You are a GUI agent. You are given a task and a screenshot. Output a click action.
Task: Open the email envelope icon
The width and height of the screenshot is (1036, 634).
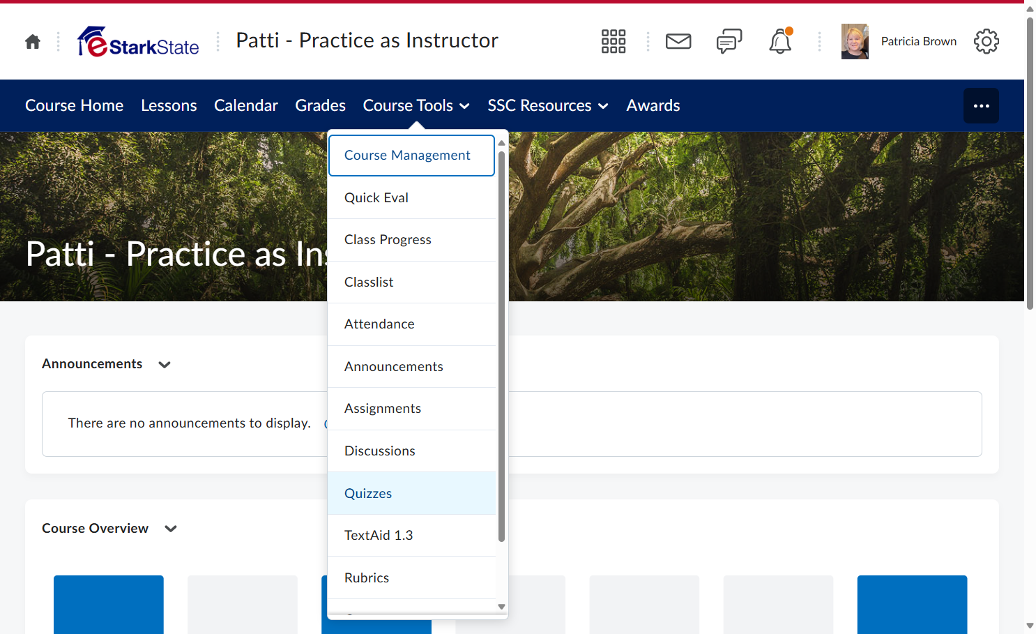point(678,42)
